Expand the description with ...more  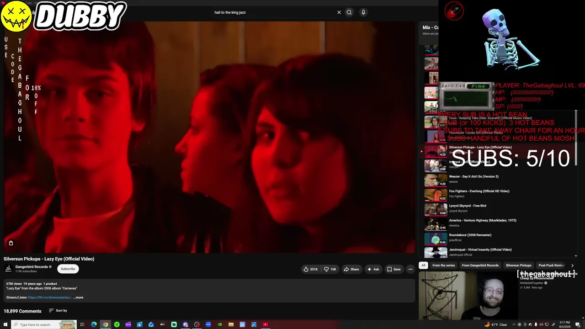pos(78,297)
